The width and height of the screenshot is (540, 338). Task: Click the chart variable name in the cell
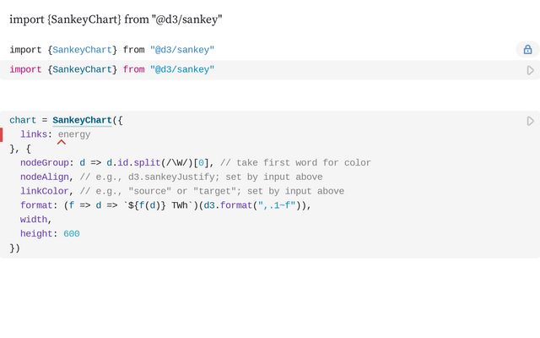coord(23,121)
